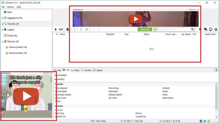Viewport: 219px width, 123px height.
Task: Click Report link on top advertisement
Action: tap(192, 10)
